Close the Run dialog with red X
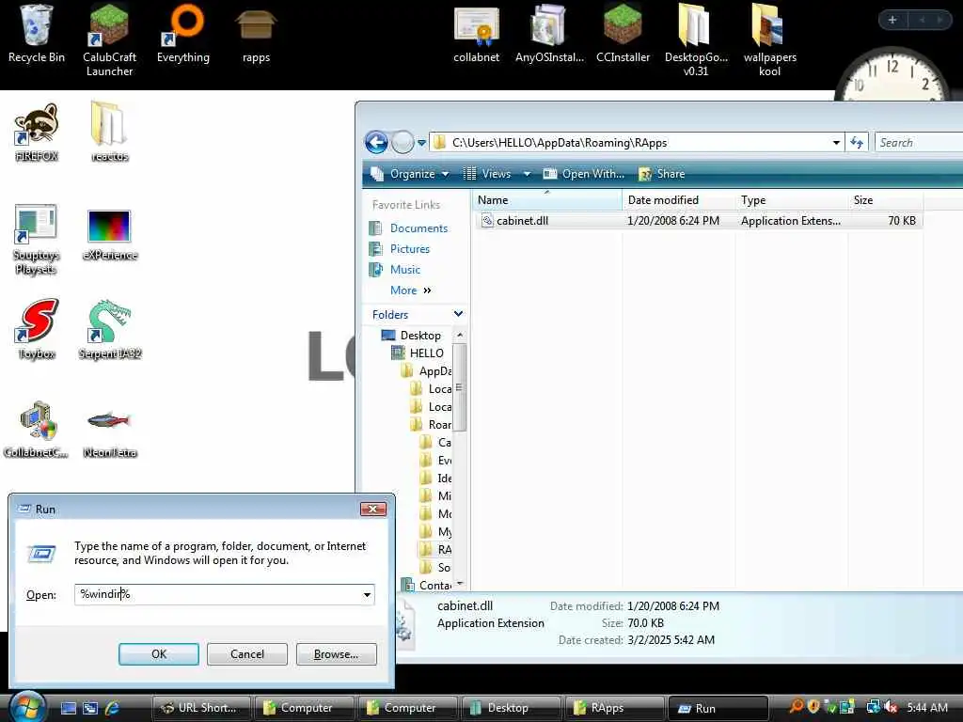 [372, 509]
